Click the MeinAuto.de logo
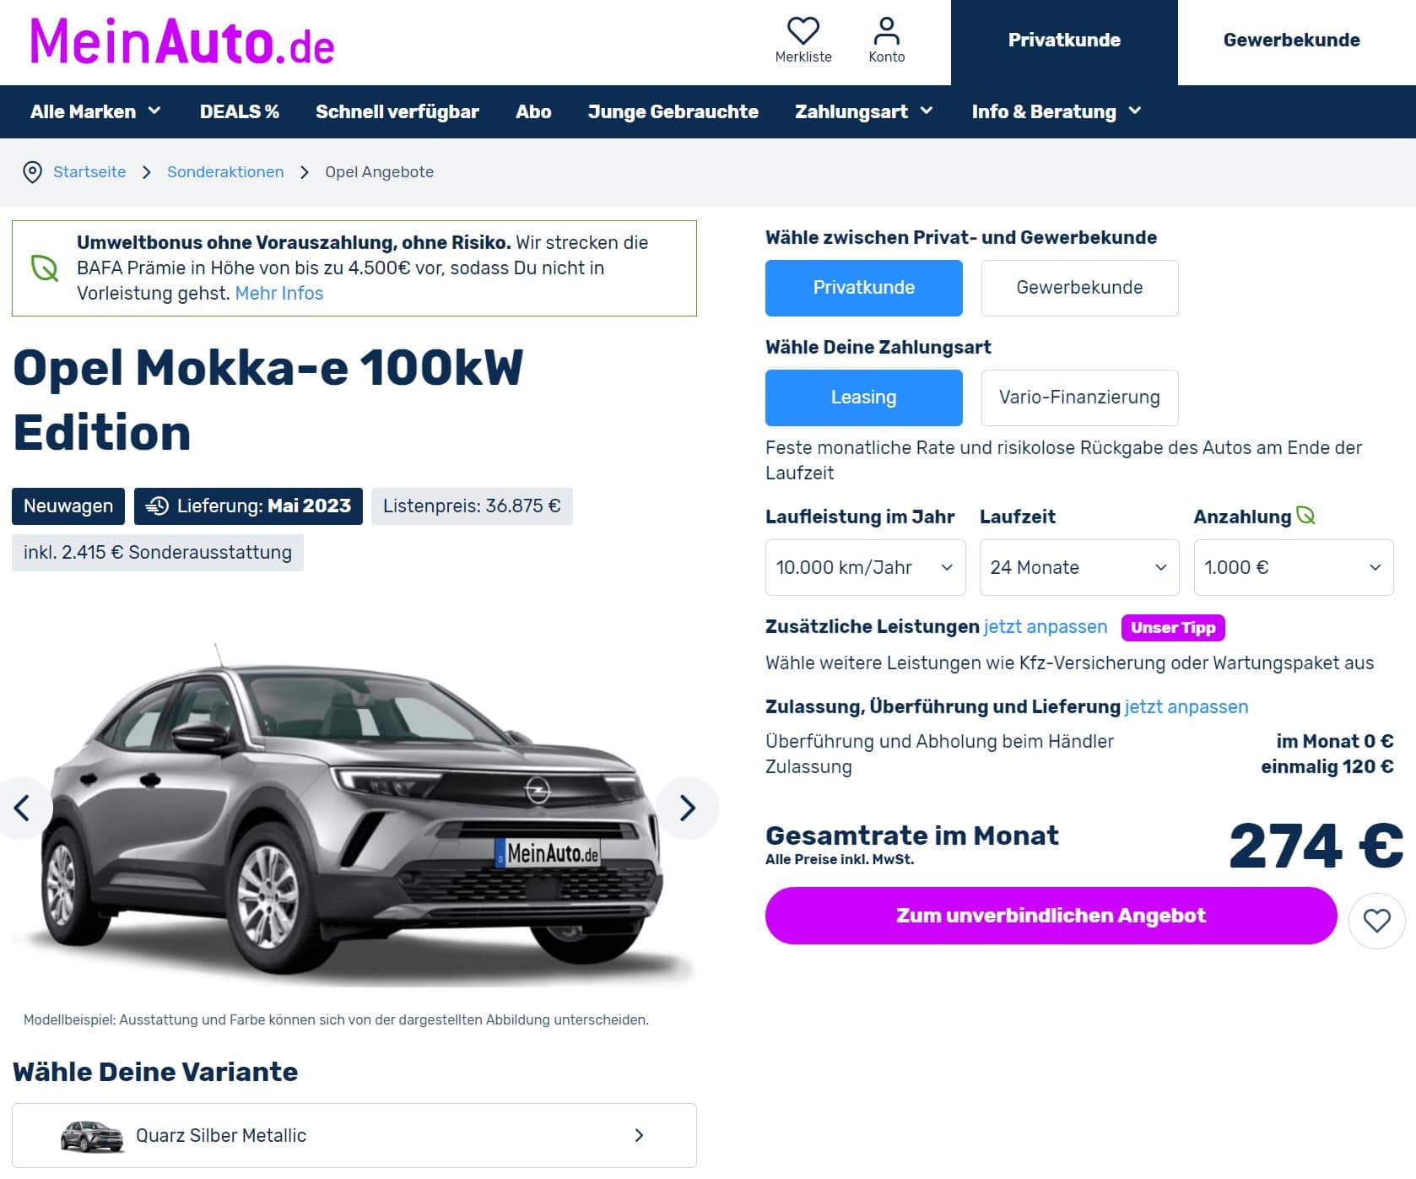The height and width of the screenshot is (1179, 1416). pyautogui.click(x=182, y=41)
